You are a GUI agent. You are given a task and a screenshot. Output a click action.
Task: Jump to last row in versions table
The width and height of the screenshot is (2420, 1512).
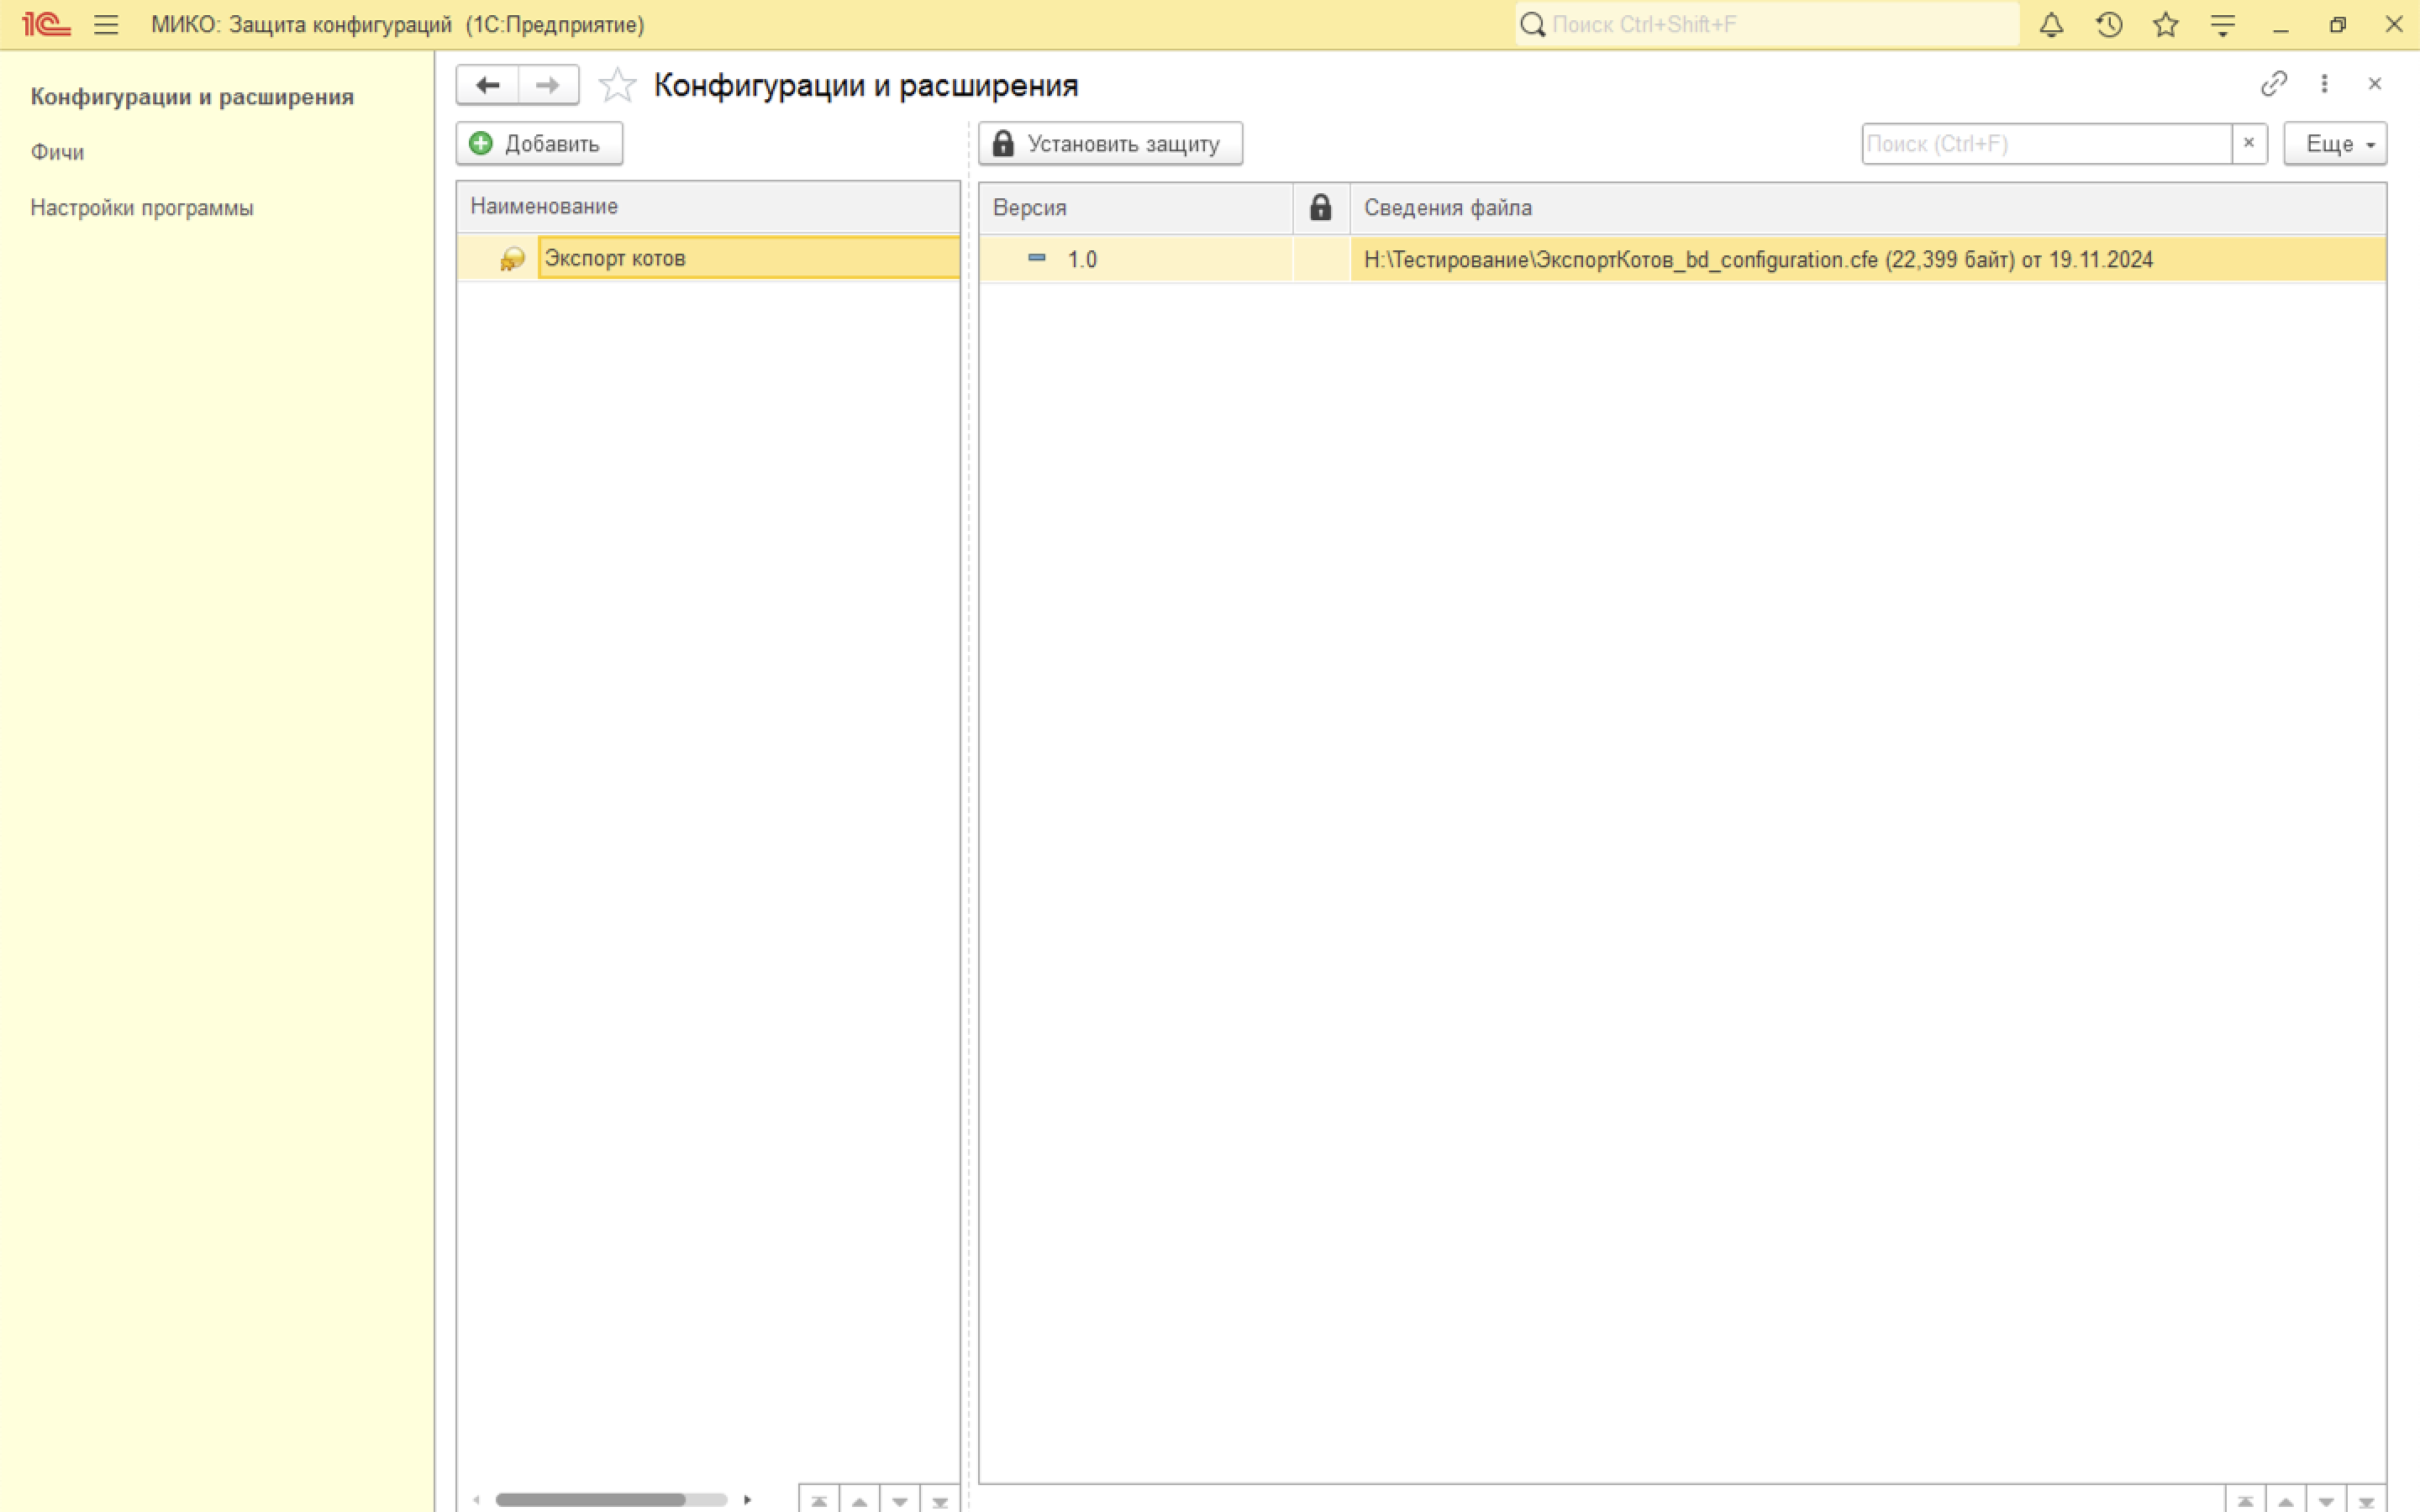coord(2365,1500)
